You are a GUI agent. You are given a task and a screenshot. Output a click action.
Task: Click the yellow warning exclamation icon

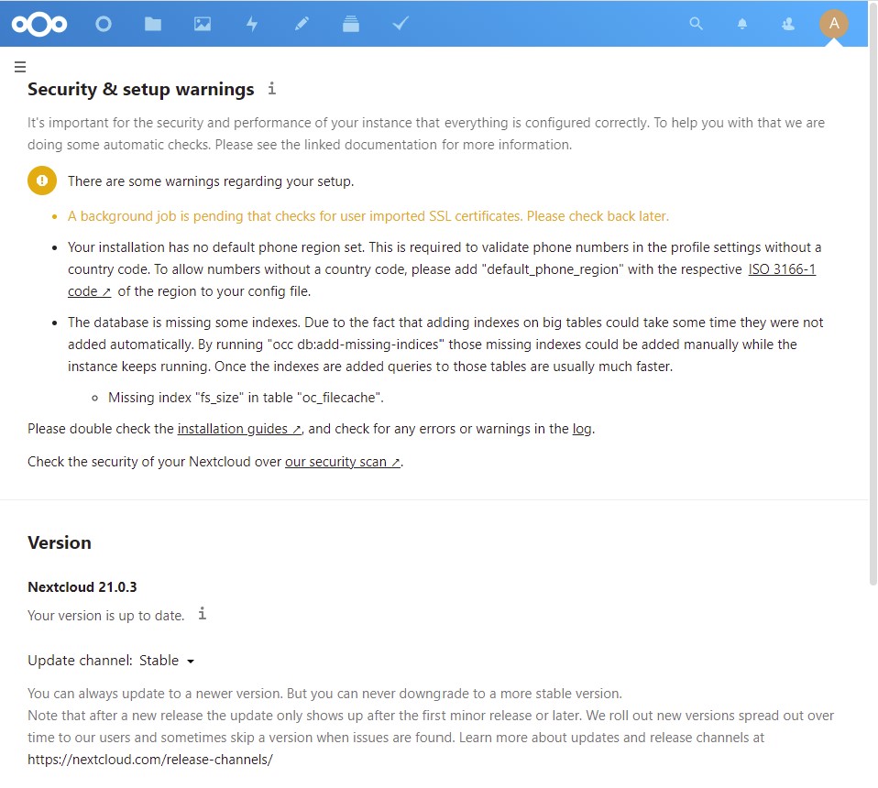tap(42, 181)
